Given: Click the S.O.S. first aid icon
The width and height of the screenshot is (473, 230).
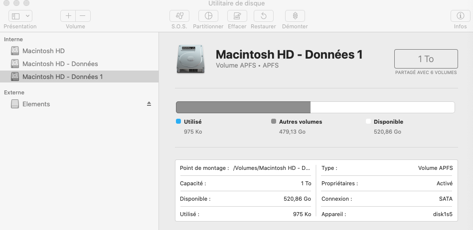Looking at the screenshot, I should tap(179, 16).
